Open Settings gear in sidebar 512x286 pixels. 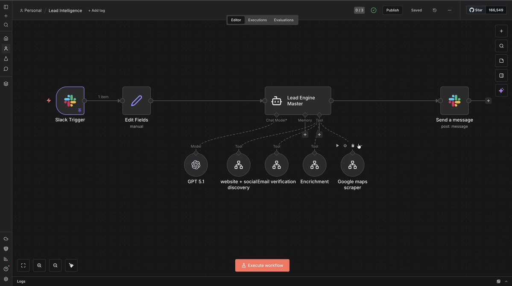(x=6, y=279)
